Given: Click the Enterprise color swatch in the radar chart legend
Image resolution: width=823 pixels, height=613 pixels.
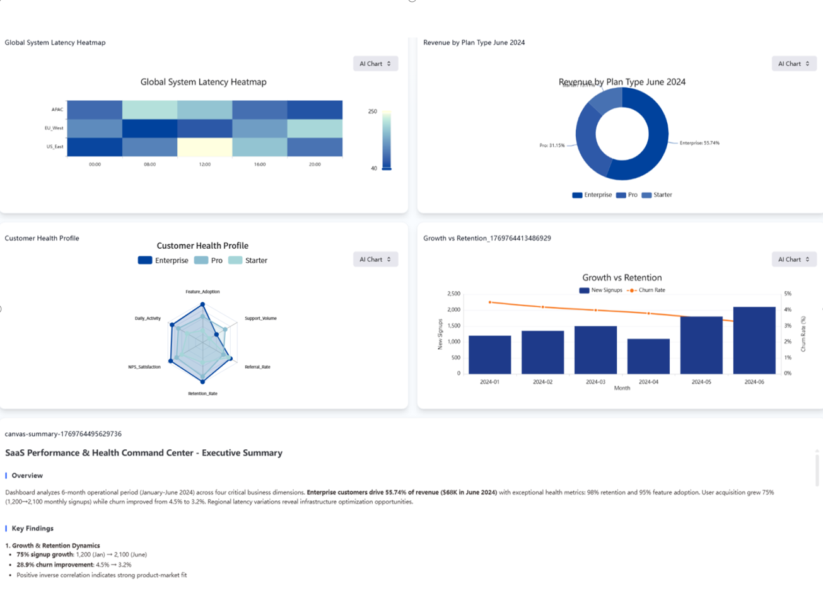Looking at the screenshot, I should (x=144, y=260).
